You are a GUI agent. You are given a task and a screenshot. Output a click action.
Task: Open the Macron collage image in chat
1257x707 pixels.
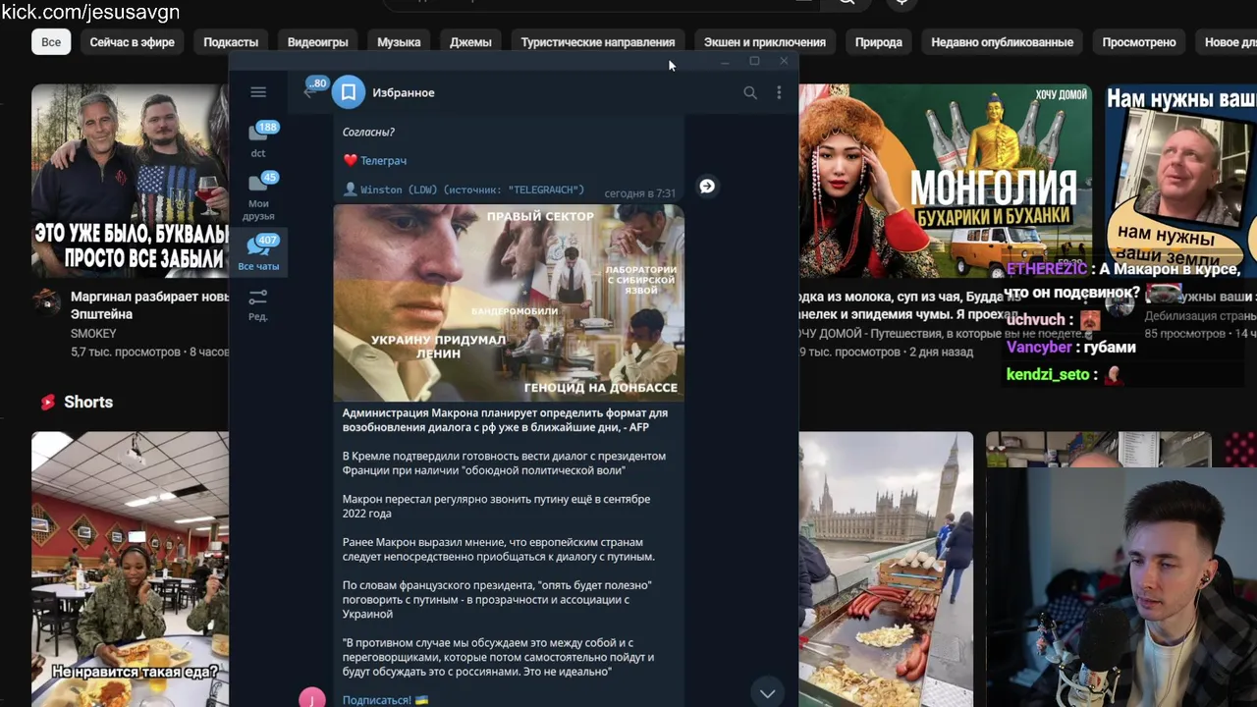[x=509, y=302]
